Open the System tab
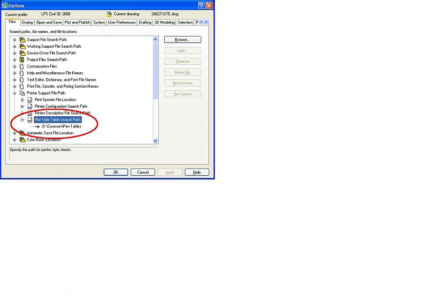Image resolution: width=425 pixels, height=300 pixels. 99,22
